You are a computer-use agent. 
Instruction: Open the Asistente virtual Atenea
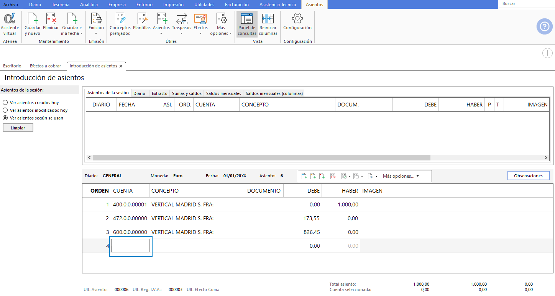click(x=10, y=24)
